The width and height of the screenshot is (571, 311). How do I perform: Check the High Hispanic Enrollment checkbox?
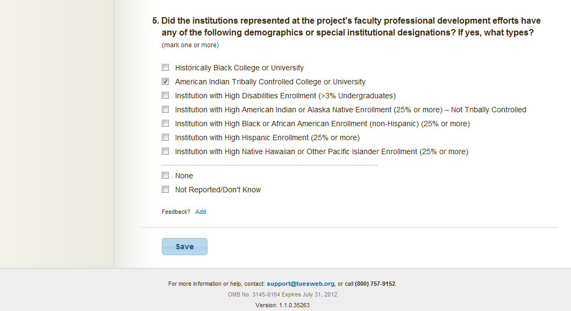(165, 138)
